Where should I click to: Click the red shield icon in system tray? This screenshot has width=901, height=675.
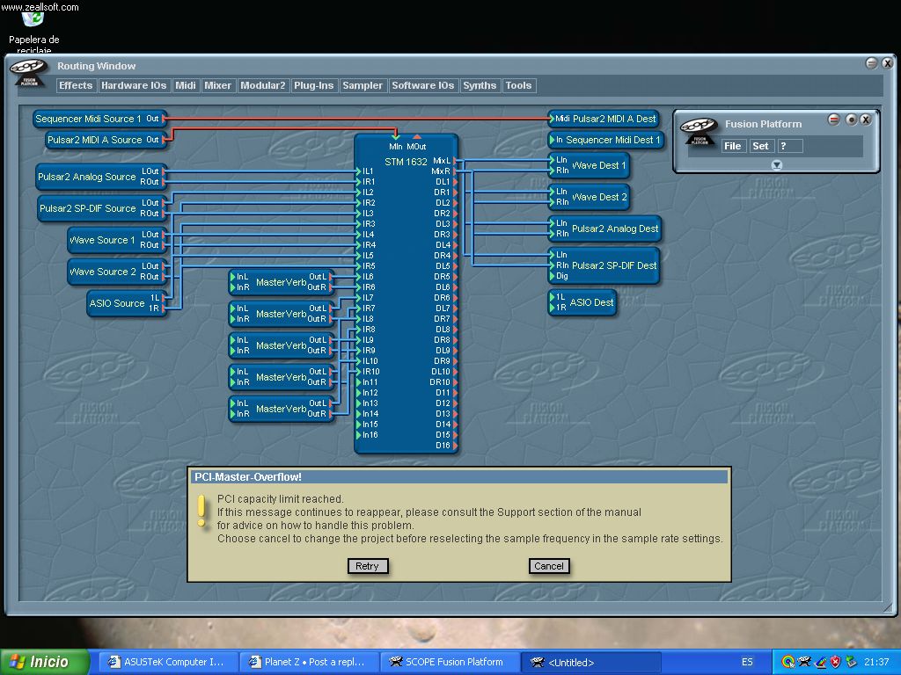(x=836, y=662)
